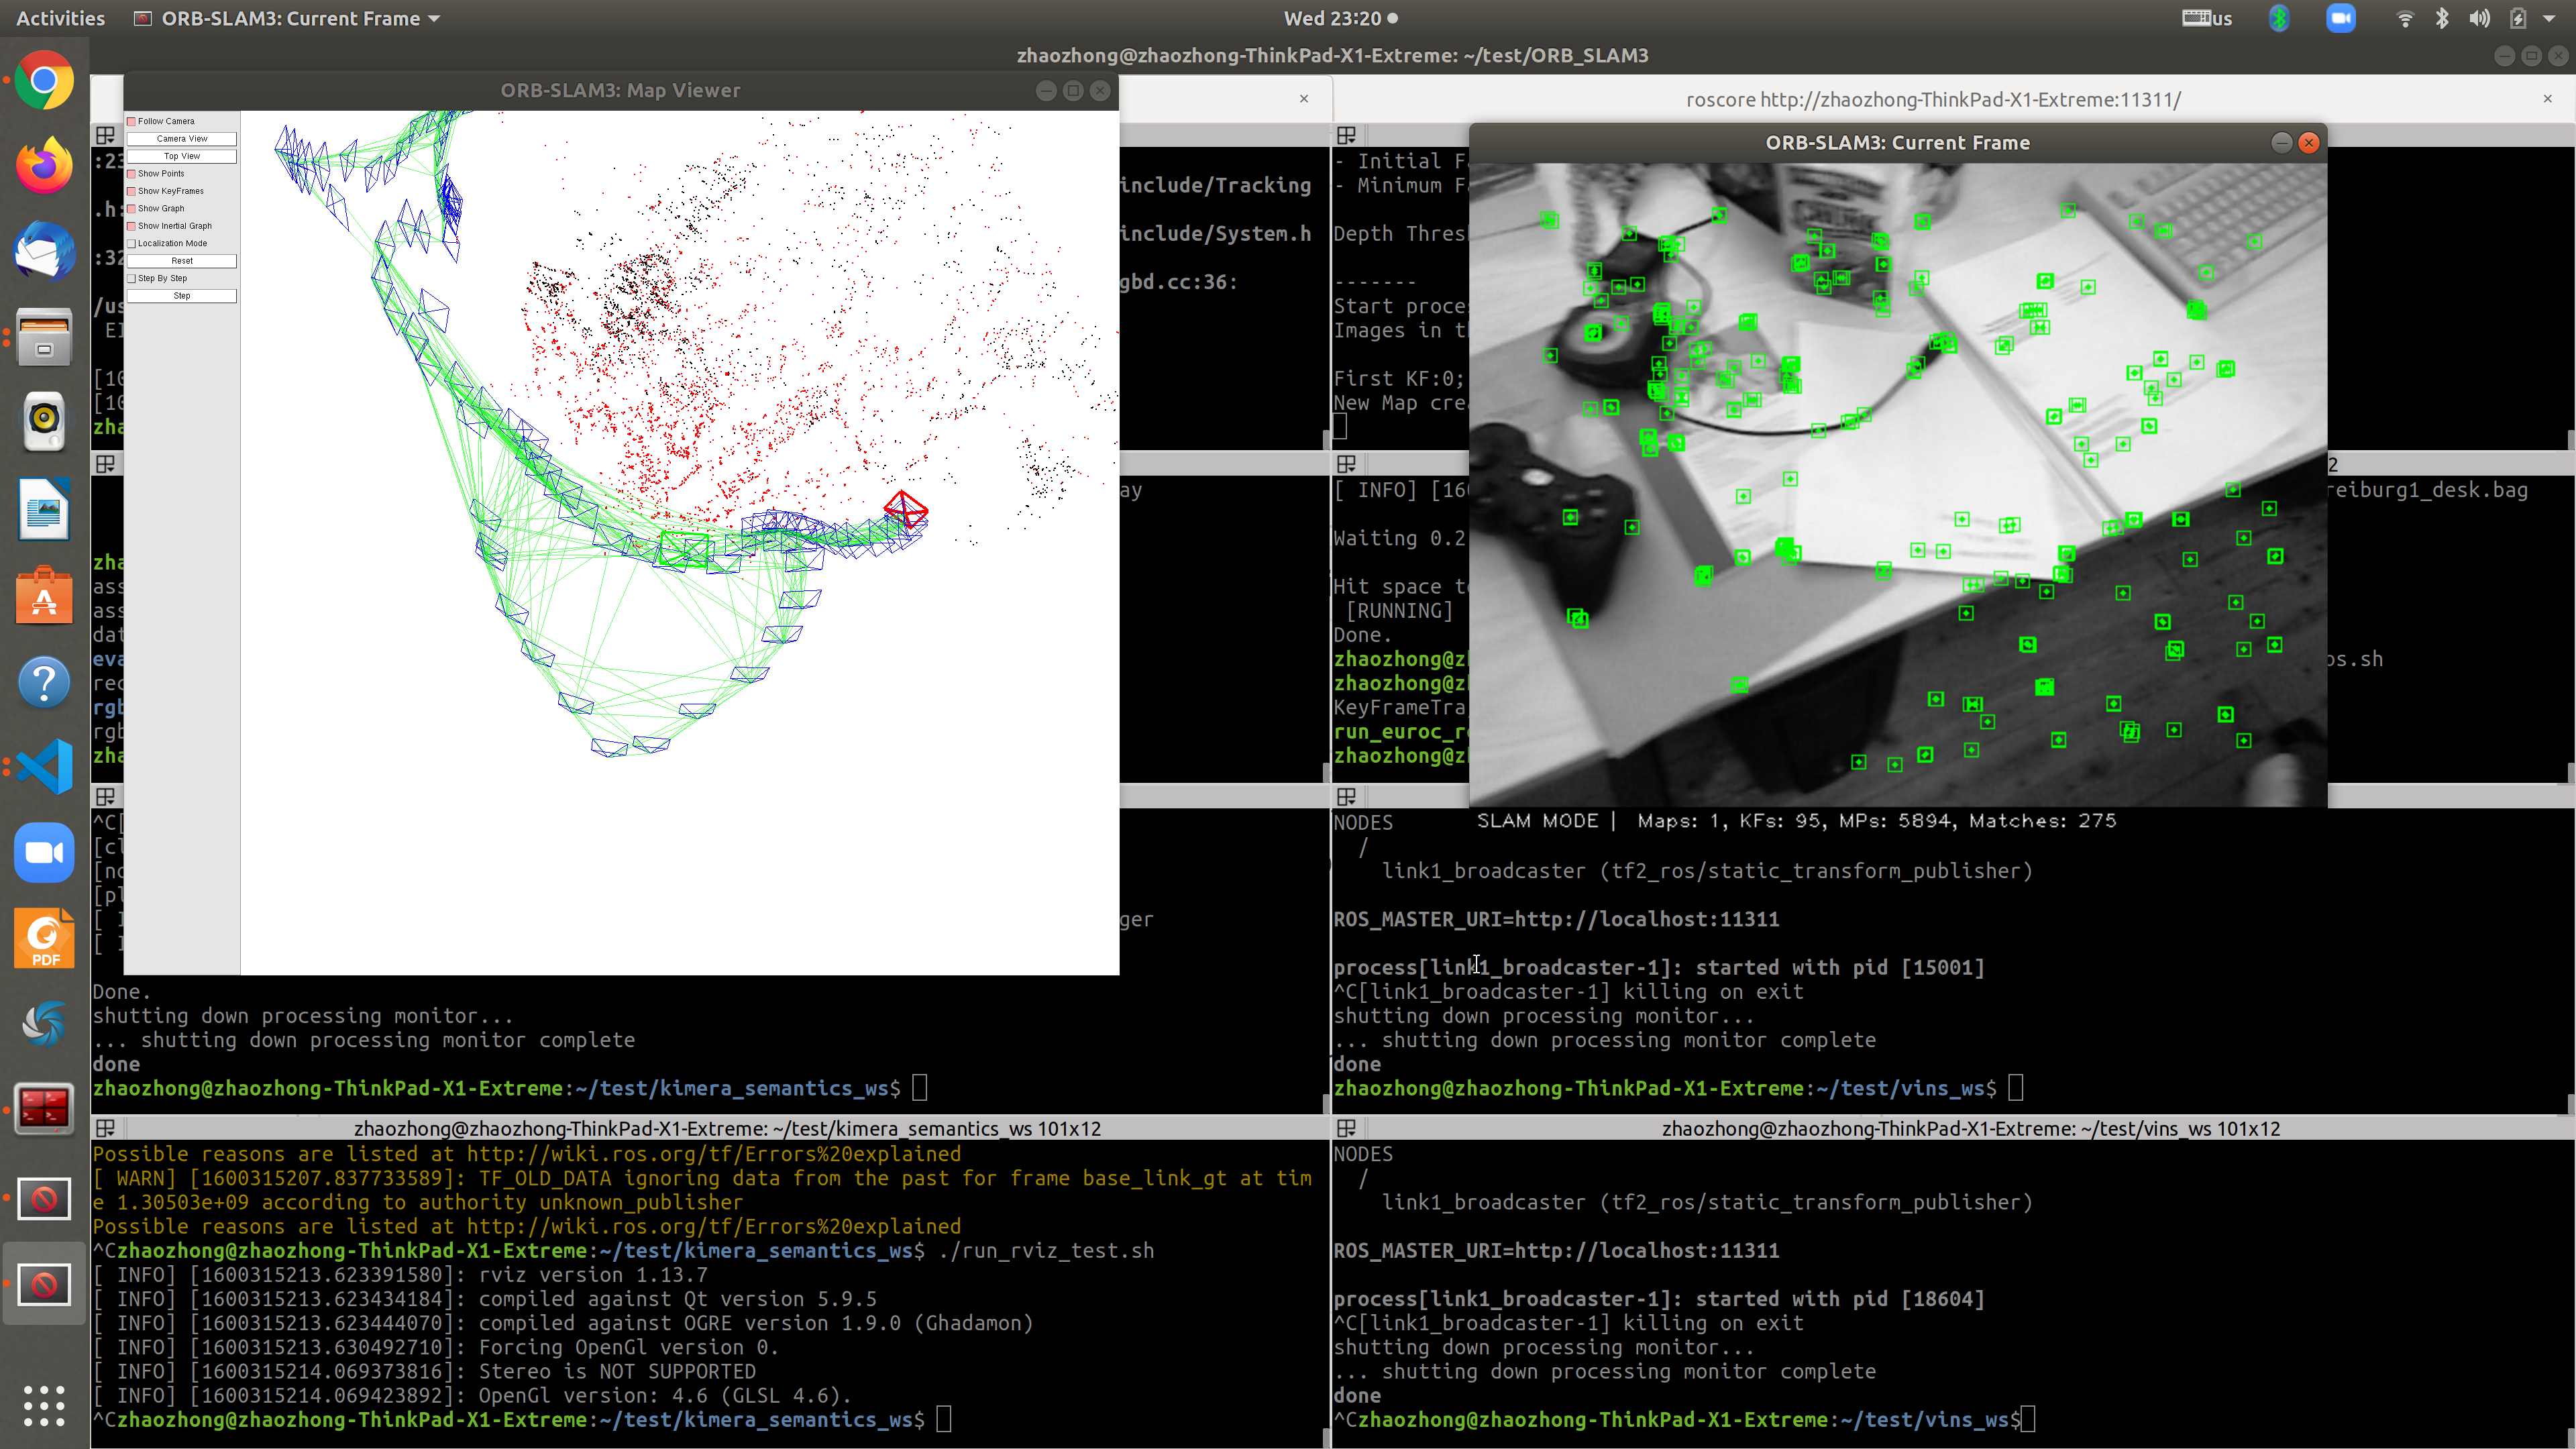Image resolution: width=2576 pixels, height=1449 pixels.
Task: Enable Step By Step mode
Action: [131, 278]
